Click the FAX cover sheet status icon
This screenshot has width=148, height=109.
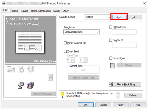click(30, 69)
